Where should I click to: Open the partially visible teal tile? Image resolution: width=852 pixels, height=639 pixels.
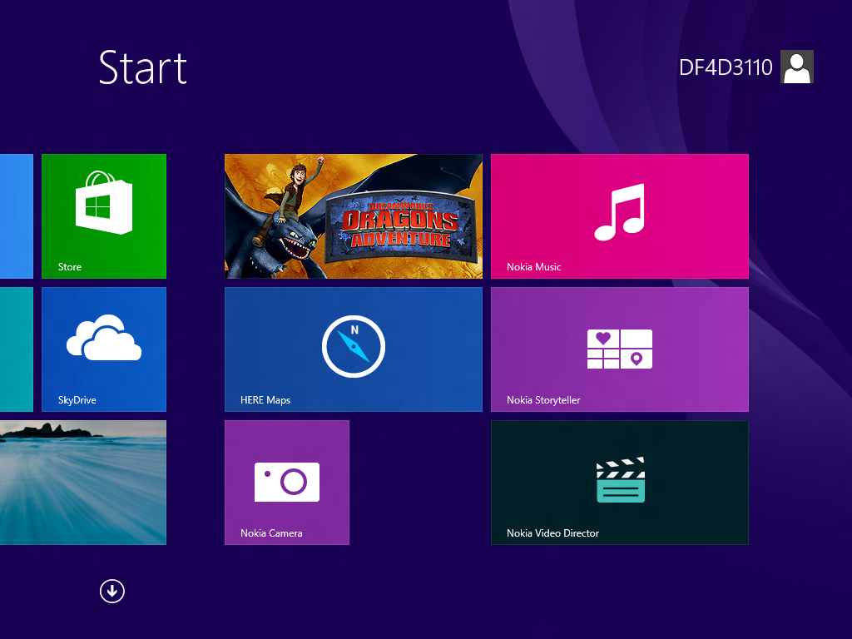click(17, 349)
